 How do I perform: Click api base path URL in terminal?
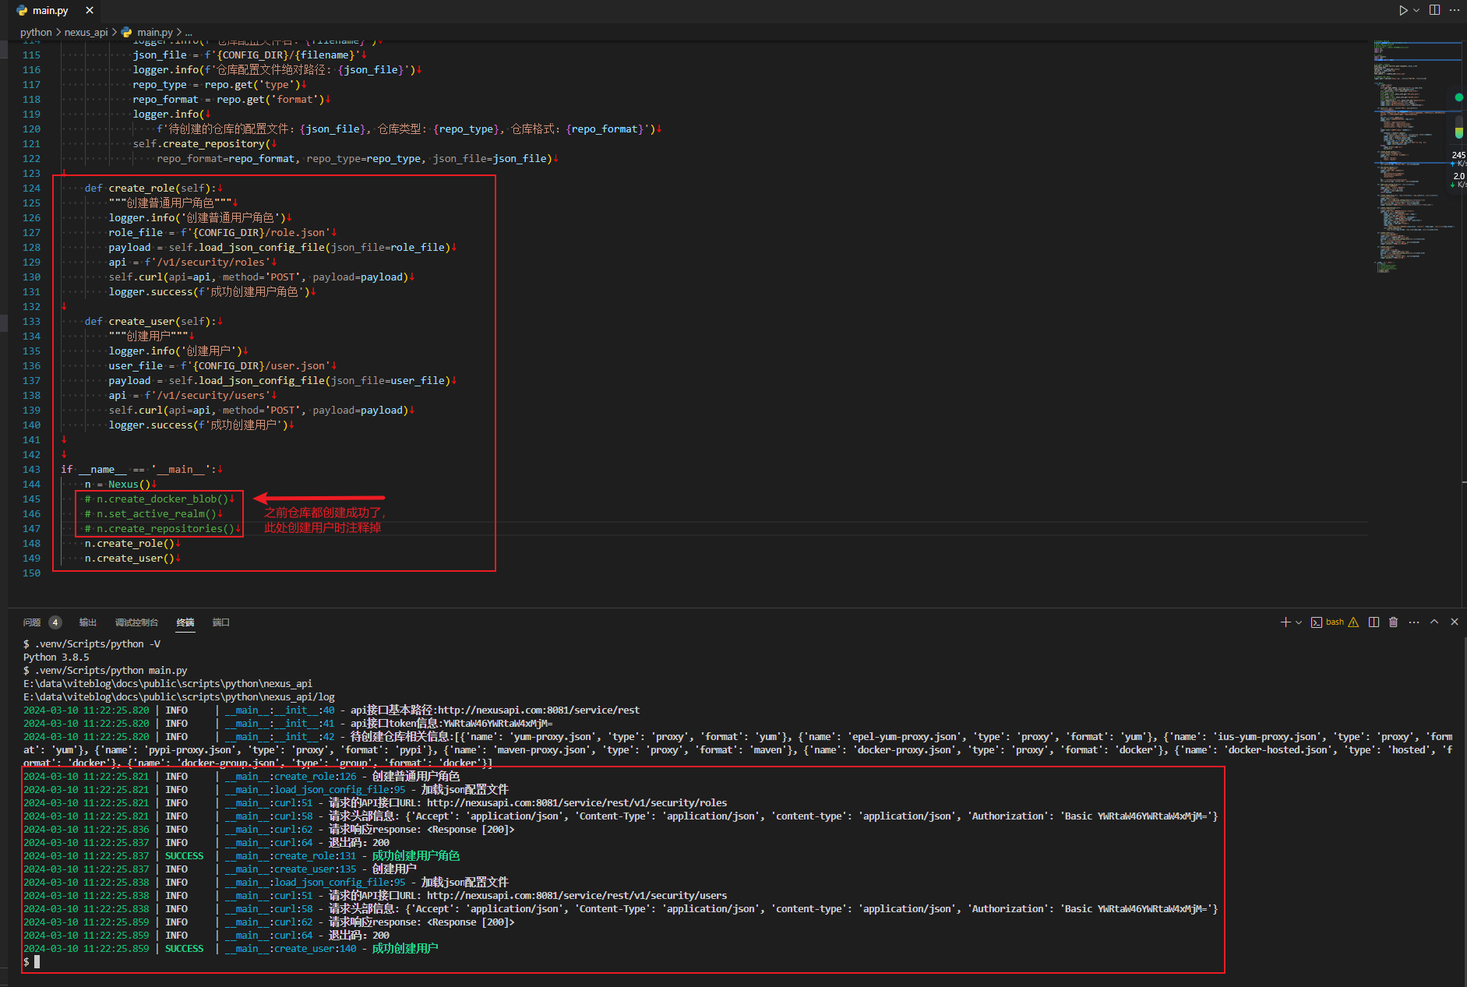538,710
